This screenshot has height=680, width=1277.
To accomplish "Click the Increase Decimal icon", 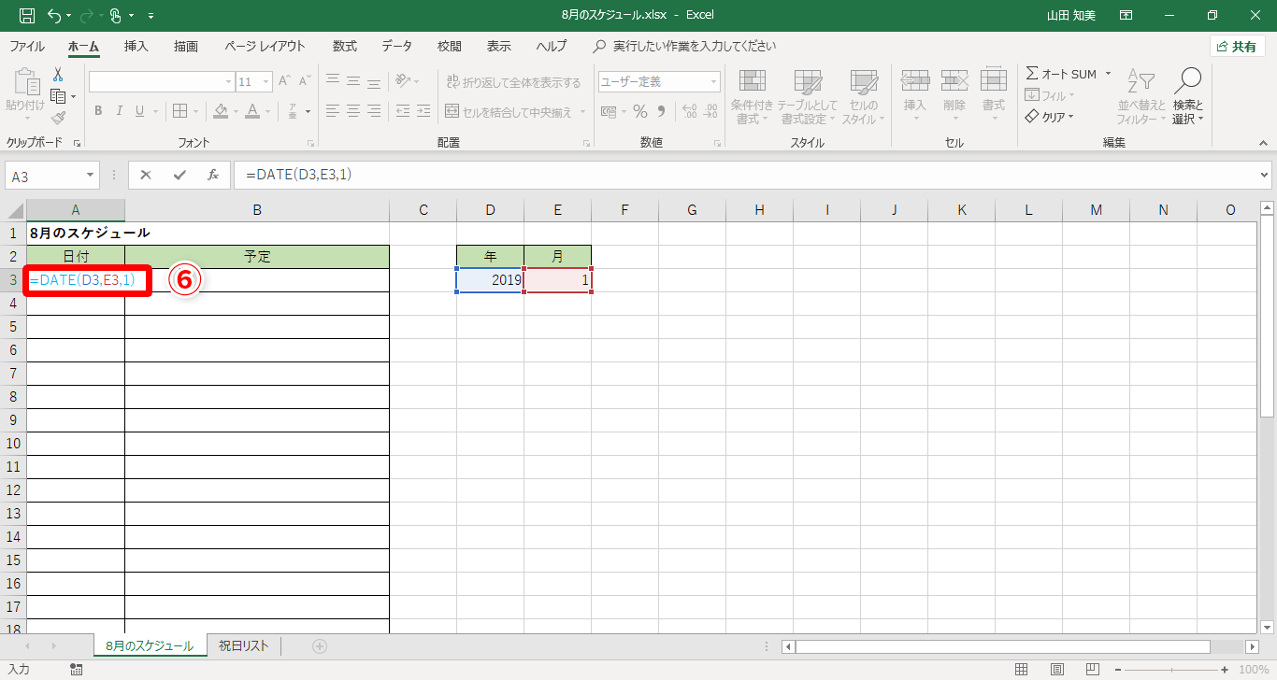I will [691, 111].
